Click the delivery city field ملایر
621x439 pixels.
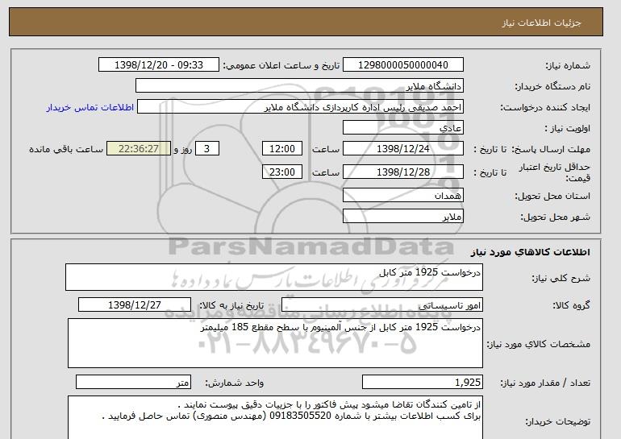click(402, 217)
